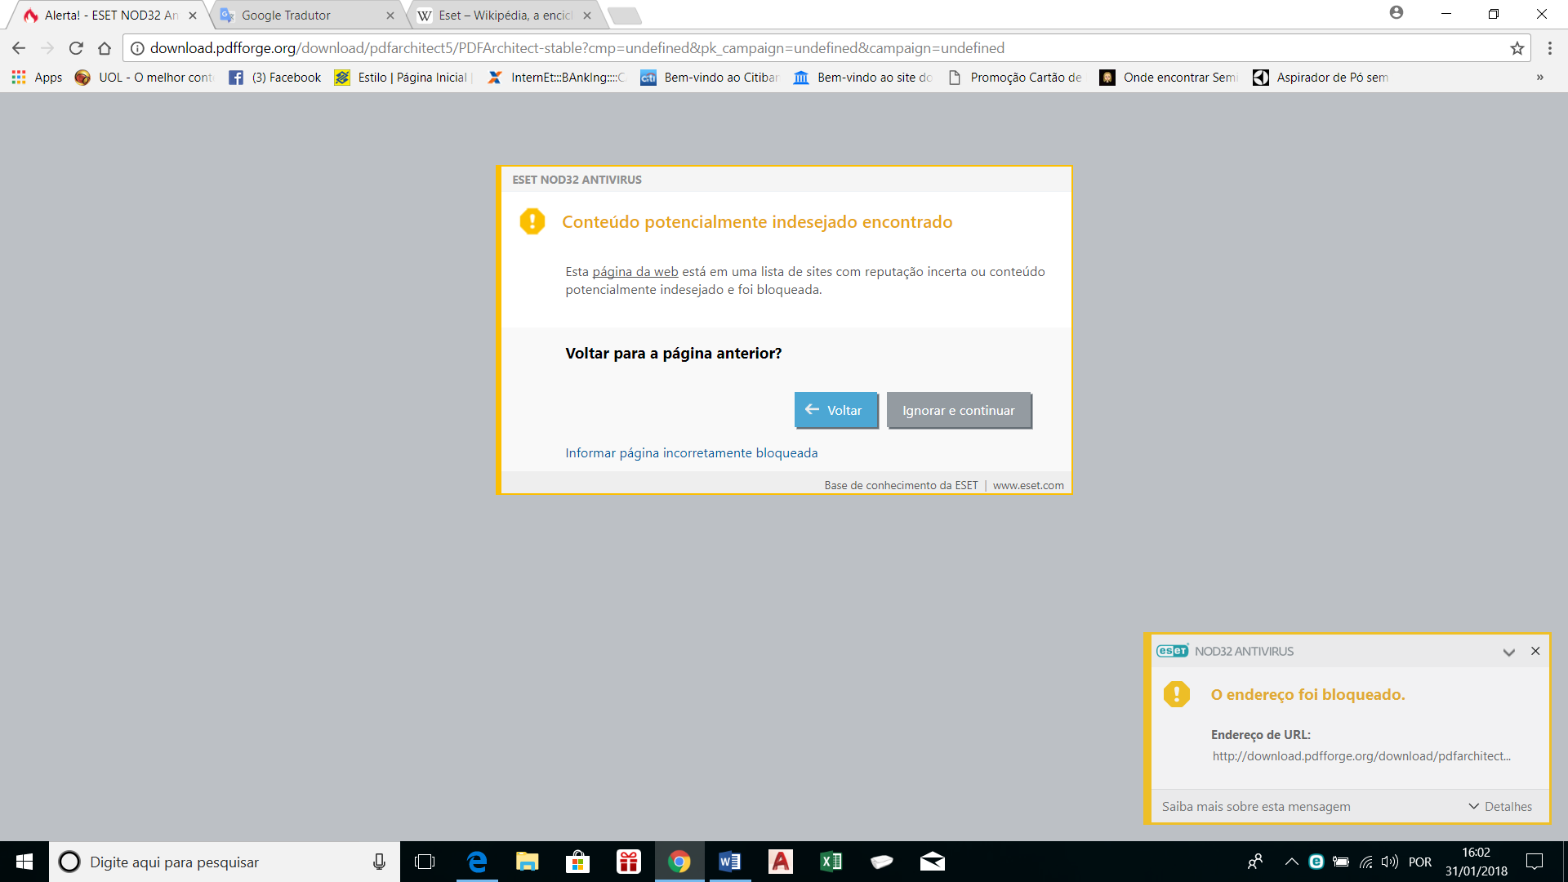This screenshot has height=882, width=1568.
Task: Click the ESET tray icon
Action: pos(1316,862)
